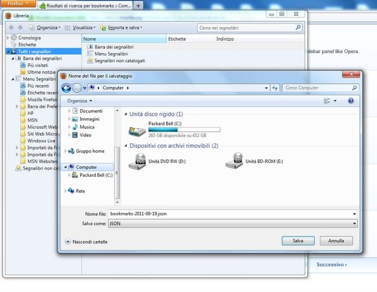Click the help question mark icon
The height and width of the screenshot is (292, 377).
pos(351,101)
